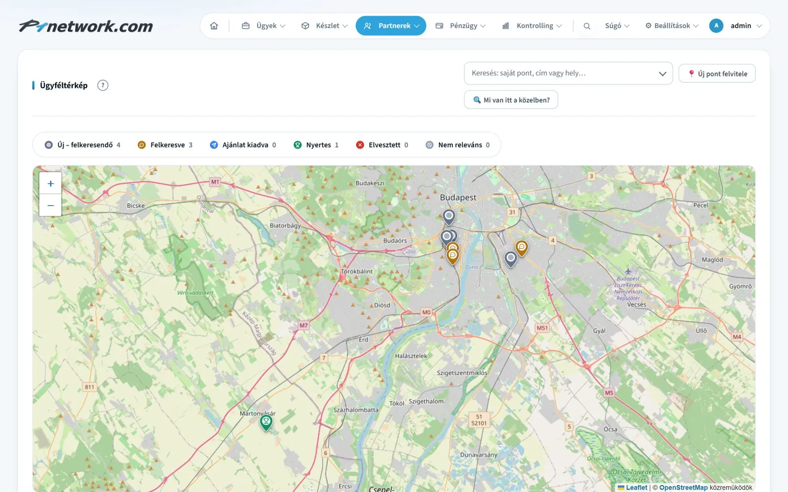Screen dimensions: 788x492
Task: Click the red pin icon on Új pont felvitele
Action: [691, 73]
